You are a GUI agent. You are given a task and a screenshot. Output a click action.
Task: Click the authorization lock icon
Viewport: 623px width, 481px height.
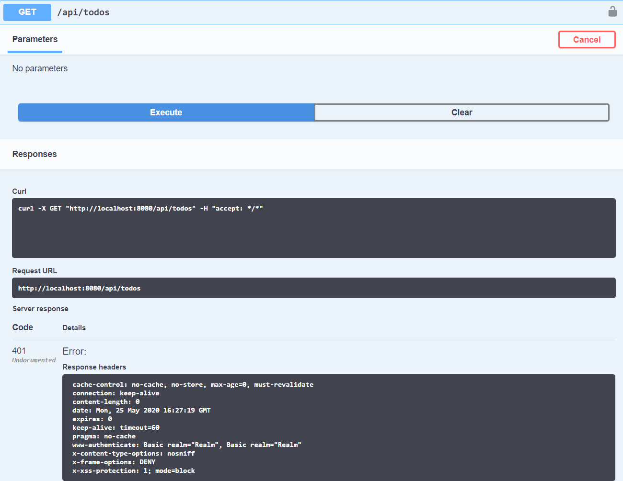612,11
